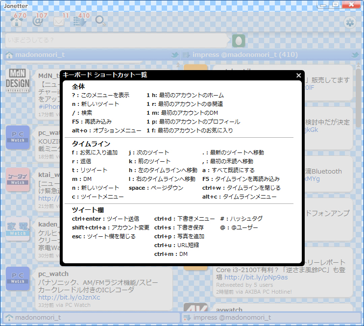
Task: Click the "全体" section heading
Action: click(78, 87)
